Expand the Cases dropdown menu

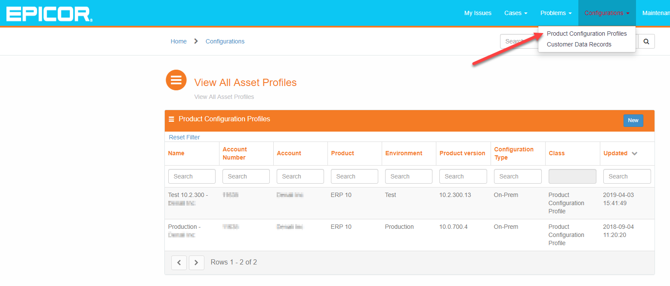pyautogui.click(x=516, y=13)
